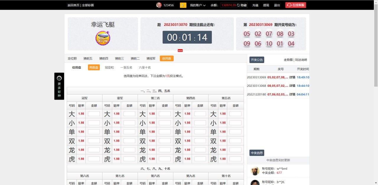Toggle 隐藏 to hide the balance

244,5
